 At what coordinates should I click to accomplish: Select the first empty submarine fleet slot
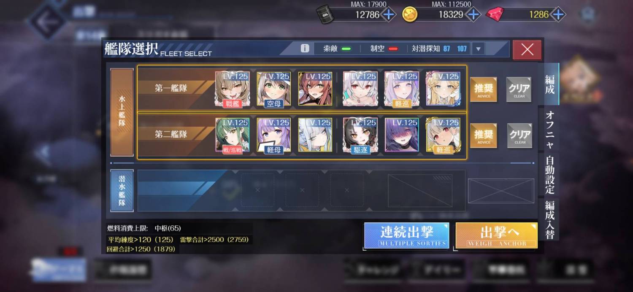pyautogui.click(x=257, y=190)
